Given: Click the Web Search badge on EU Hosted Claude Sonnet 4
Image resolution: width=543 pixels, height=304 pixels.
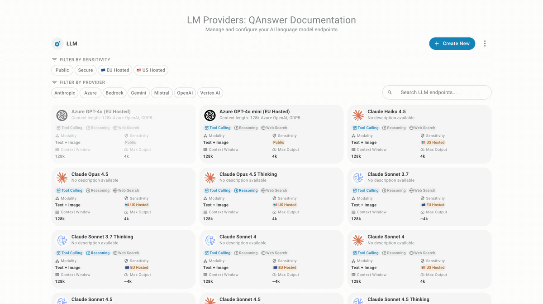Looking at the screenshot, I should point(274,253).
